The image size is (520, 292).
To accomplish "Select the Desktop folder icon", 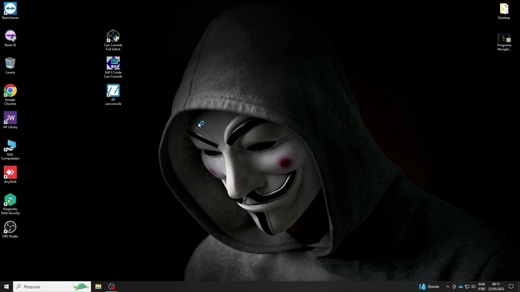I will 504,11.
